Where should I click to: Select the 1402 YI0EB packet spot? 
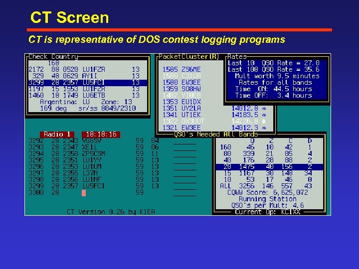click(181, 95)
